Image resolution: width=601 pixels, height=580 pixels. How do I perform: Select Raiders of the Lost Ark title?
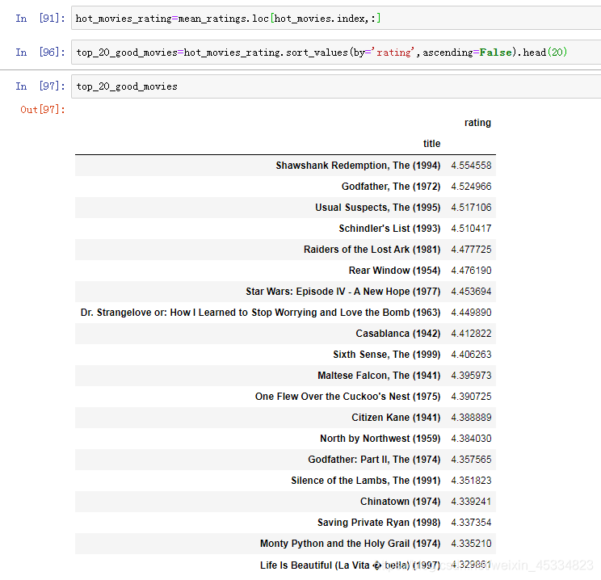click(372, 250)
